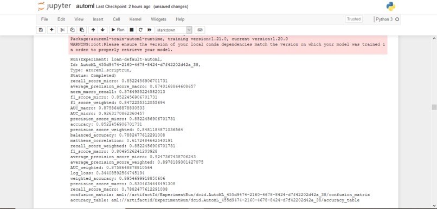The image size is (437, 209).
Task: Open the Cell menu
Action: (116, 19)
